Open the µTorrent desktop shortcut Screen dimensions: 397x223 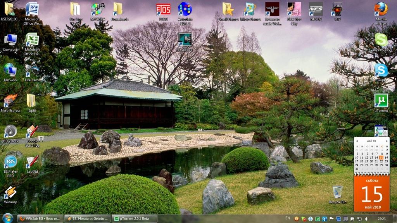pos(381,101)
